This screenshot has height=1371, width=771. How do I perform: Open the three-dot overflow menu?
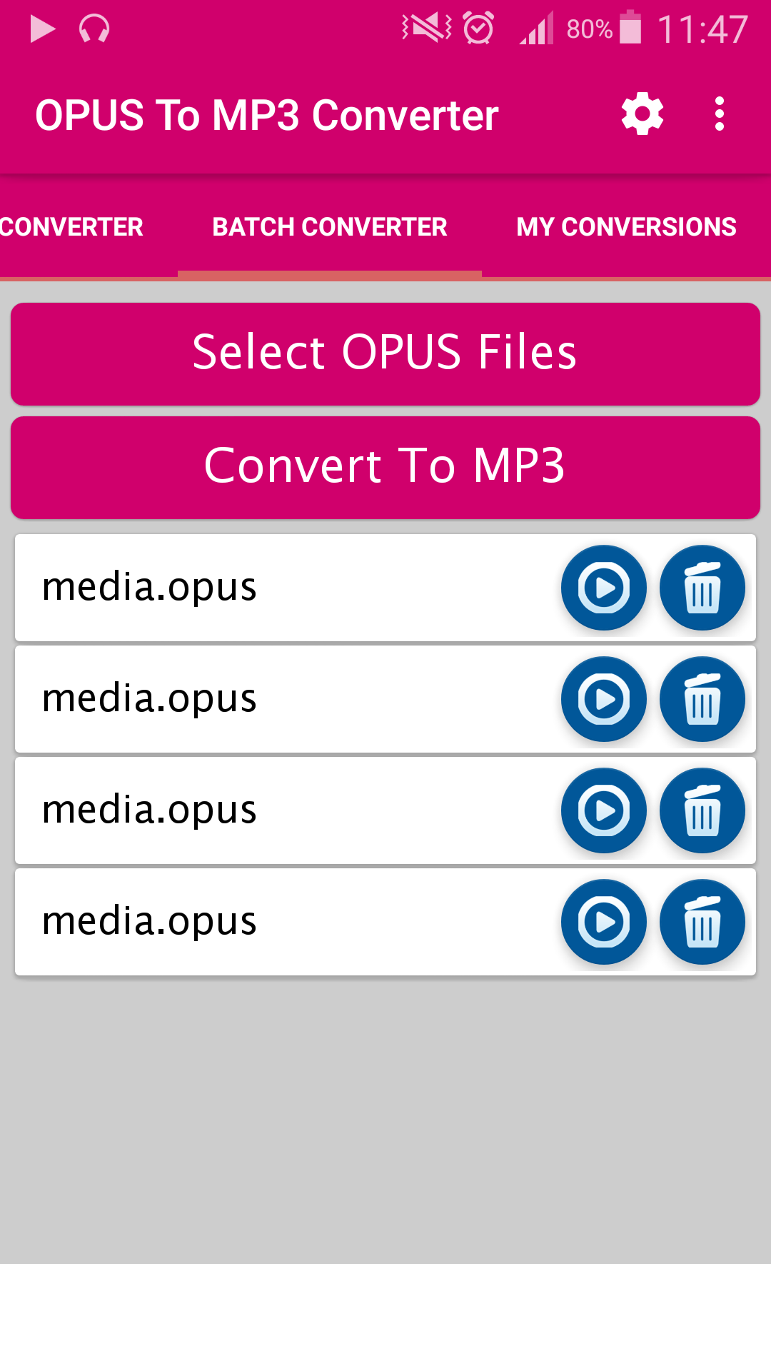point(719,114)
